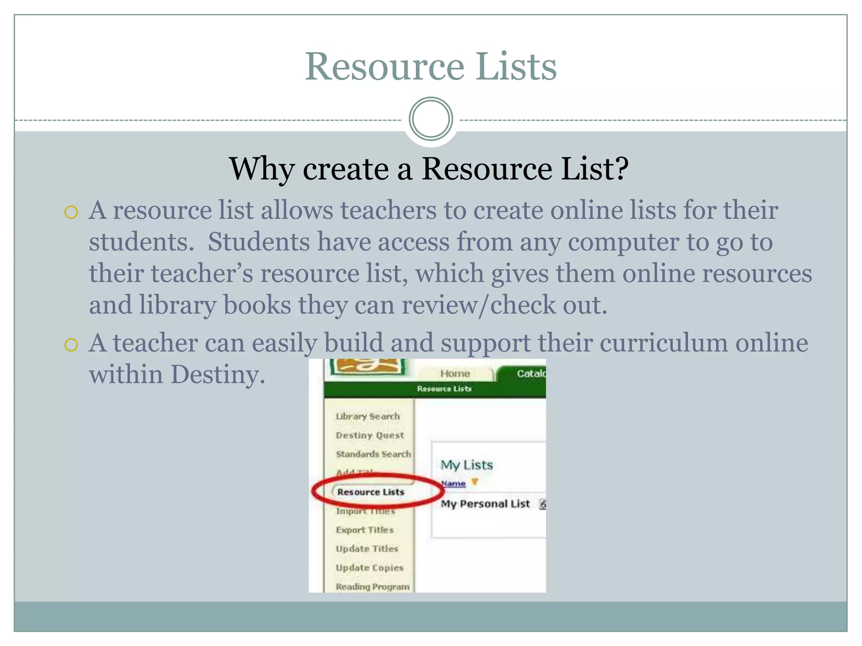Select Resource Lists in the sidebar
862x646 pixels.
371,492
